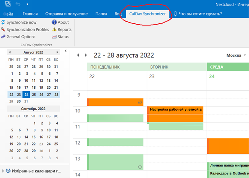Open the Отправка и получение tab
Viewport: 249px width, 178px height.
tap(66, 14)
